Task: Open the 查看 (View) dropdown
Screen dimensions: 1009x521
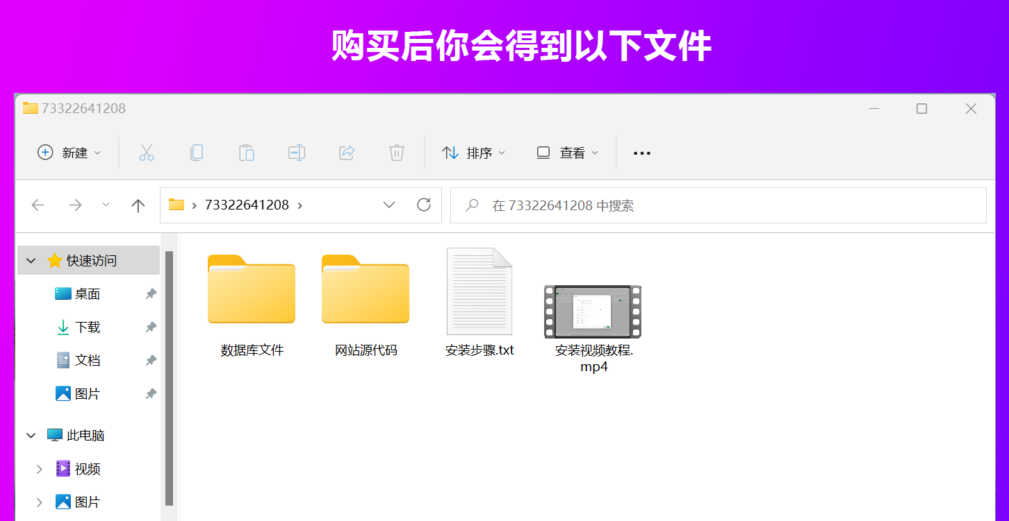Action: tap(568, 153)
